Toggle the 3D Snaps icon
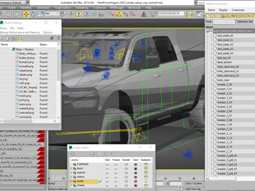This screenshot has height=191, width=255. (x=111, y=14)
